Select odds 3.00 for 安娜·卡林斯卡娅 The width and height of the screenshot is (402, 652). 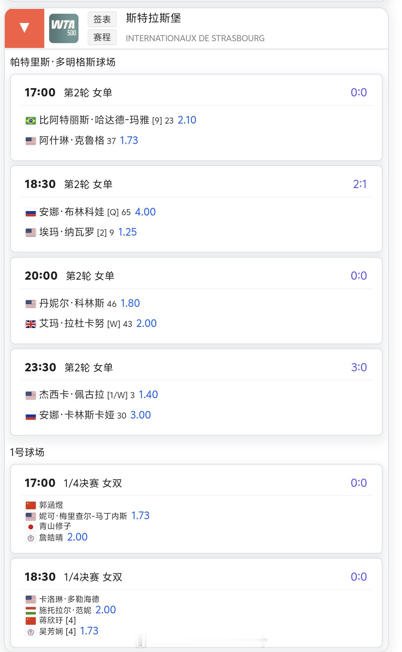coord(141,415)
